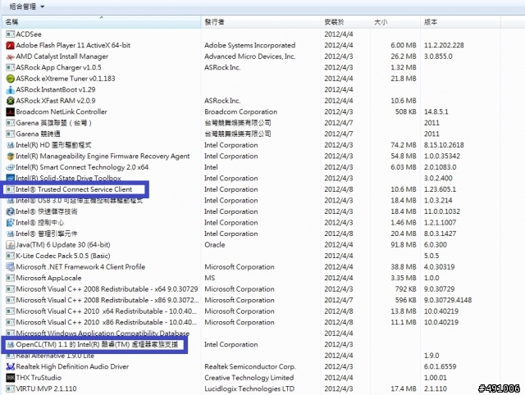Click version 14.8.5.1 of Broadcom
525x395 pixels.
click(436, 111)
